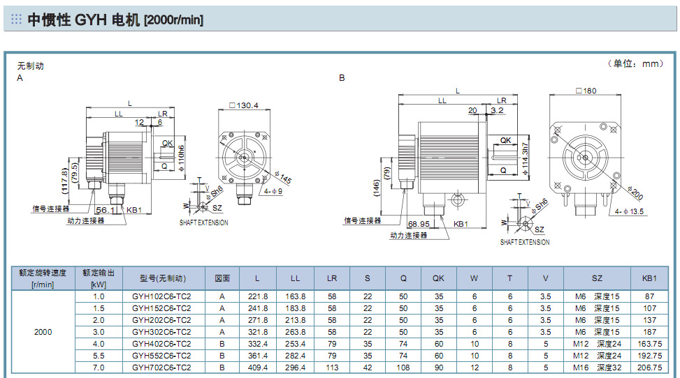This screenshot has width=680, height=378.
Task: Click the 7.0 kW rated output cell
Action: click(x=99, y=368)
